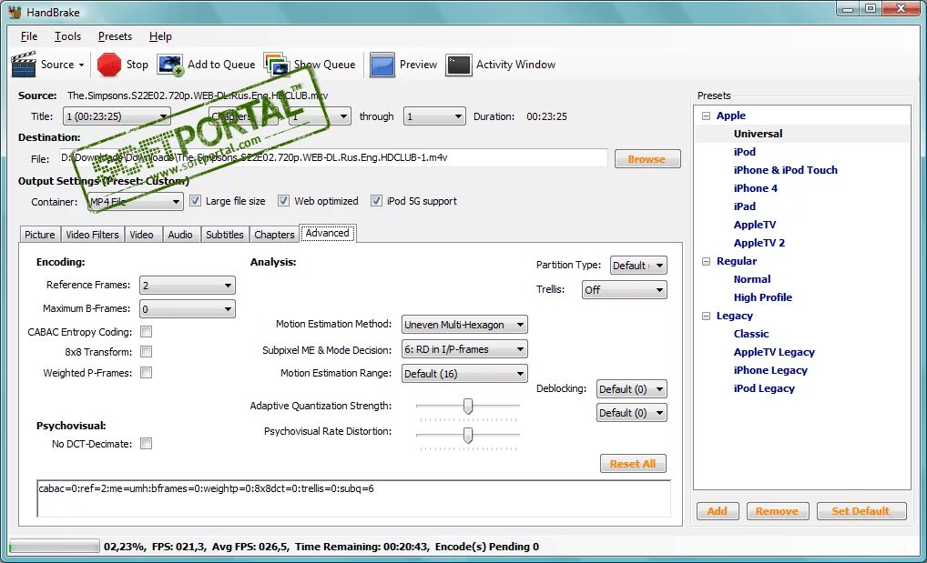Switch to the Video tab

[141, 235]
